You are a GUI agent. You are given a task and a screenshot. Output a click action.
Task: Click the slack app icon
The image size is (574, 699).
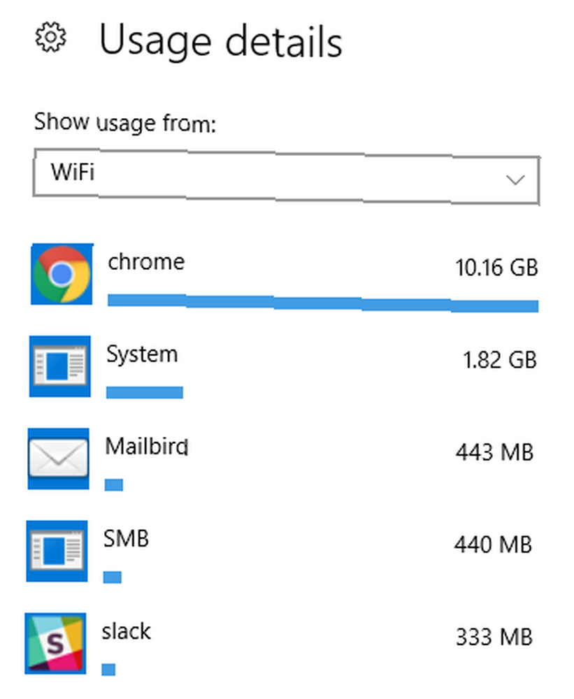click(x=55, y=643)
